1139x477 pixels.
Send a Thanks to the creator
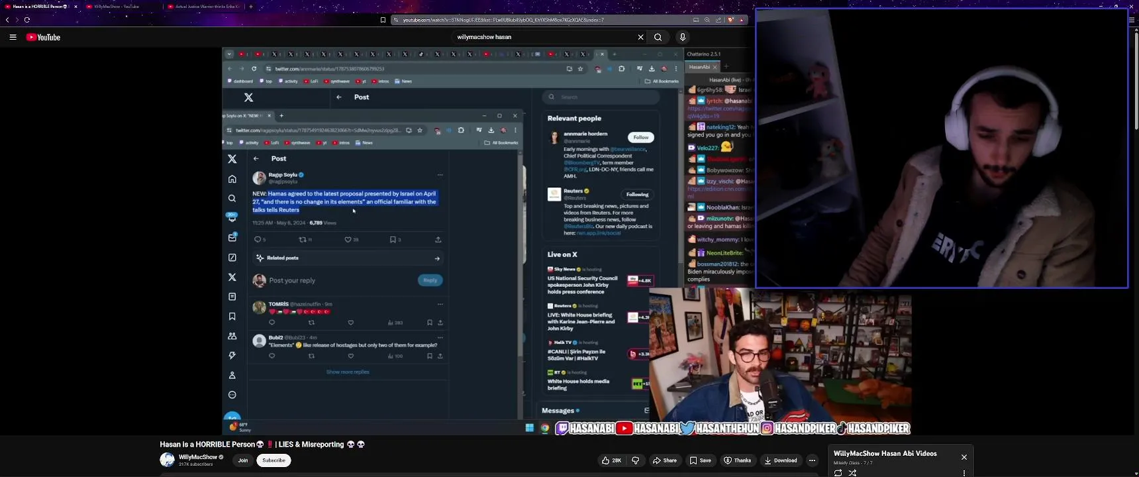pos(738,460)
